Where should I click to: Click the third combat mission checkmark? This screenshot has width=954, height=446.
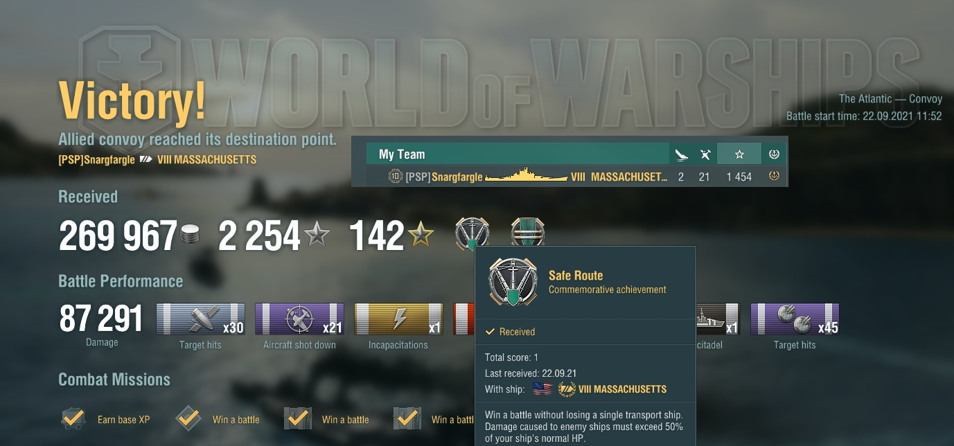click(297, 419)
